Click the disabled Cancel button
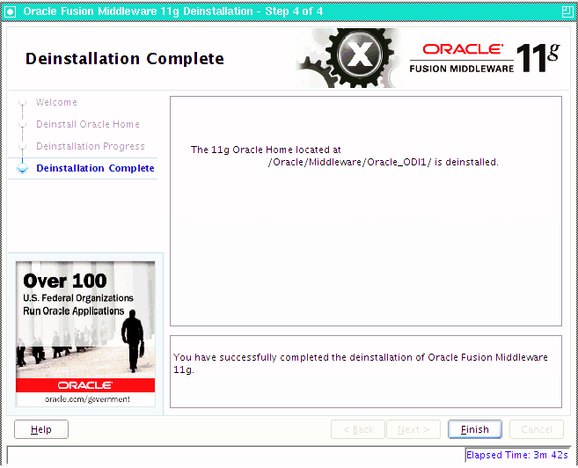The height and width of the screenshot is (468, 578). point(537,429)
